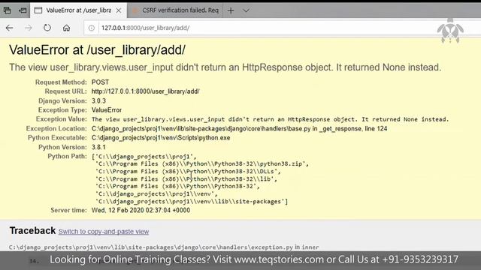The image size is (481, 270).
Task: Click the site information icon in address bar
Action: pos(92,28)
